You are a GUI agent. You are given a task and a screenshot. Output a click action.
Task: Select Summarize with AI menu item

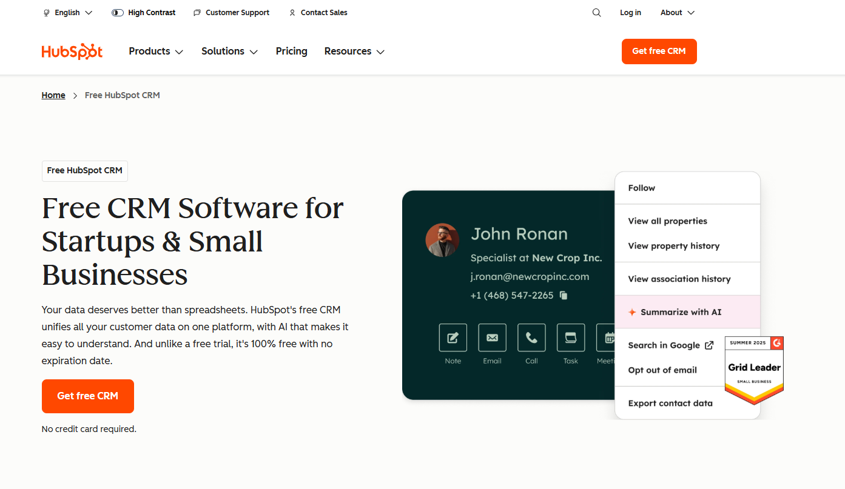coord(681,312)
